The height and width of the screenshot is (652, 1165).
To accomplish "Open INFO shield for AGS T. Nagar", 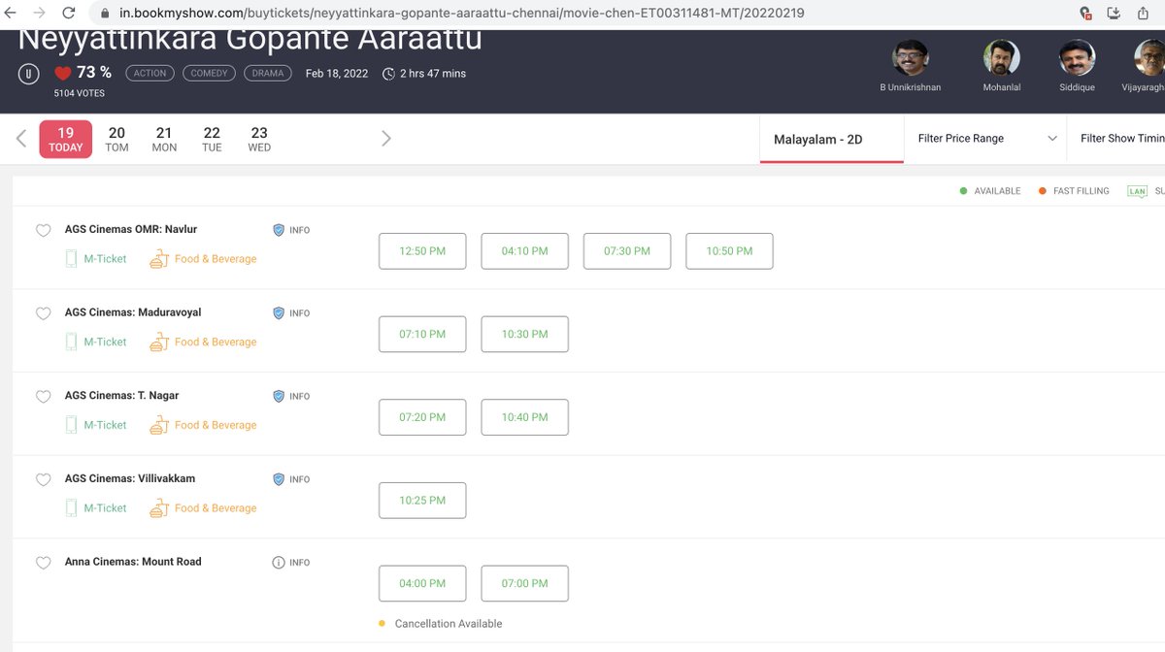I will pos(279,396).
